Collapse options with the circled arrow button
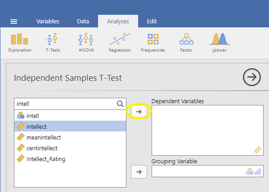269x192 pixels. [x=251, y=77]
